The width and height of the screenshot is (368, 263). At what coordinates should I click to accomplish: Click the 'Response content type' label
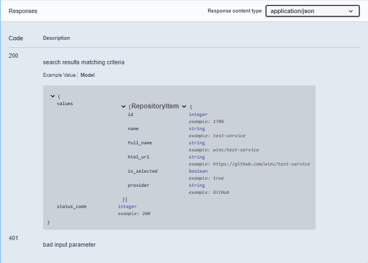coord(234,11)
